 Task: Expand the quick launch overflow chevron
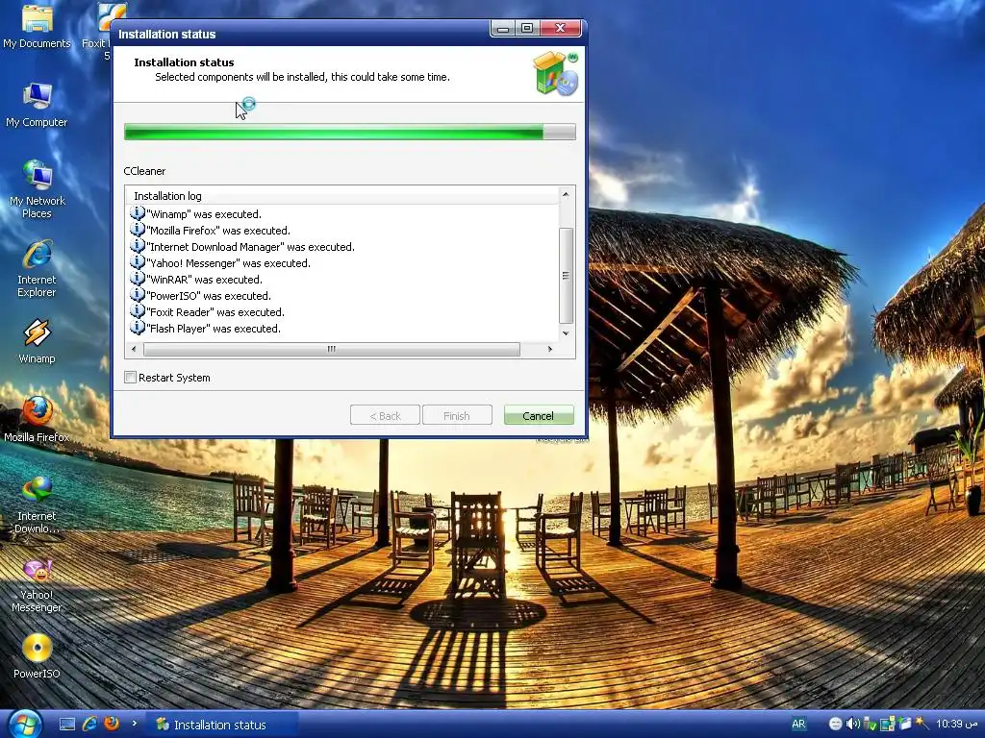click(135, 724)
